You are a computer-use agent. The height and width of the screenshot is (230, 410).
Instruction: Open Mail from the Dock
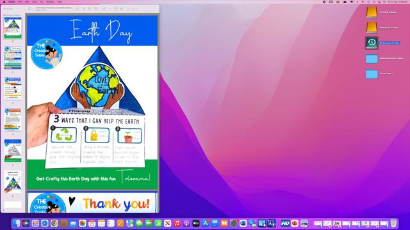click(x=73, y=223)
